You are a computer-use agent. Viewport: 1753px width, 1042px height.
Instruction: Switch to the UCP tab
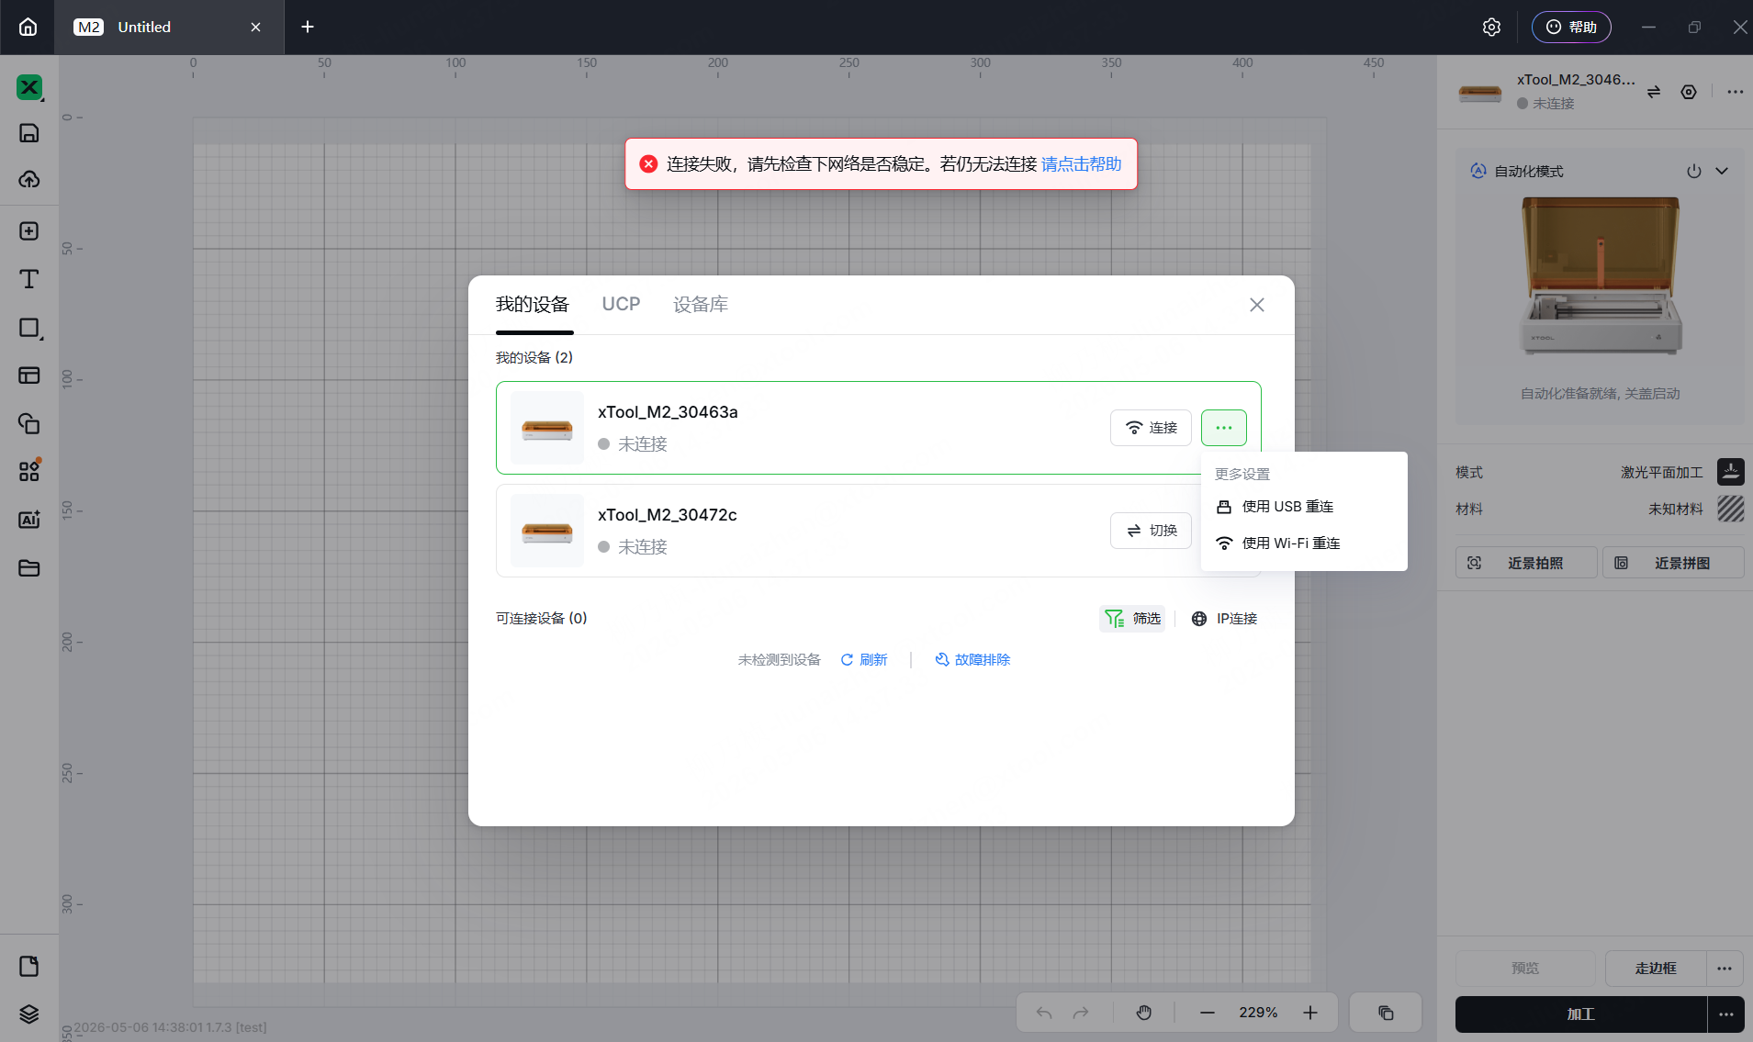(x=621, y=305)
